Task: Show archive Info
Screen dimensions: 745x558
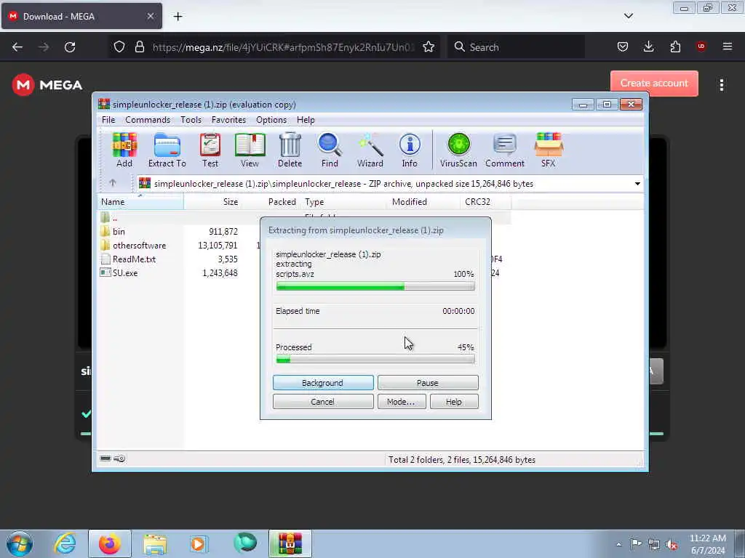Action: [410, 150]
